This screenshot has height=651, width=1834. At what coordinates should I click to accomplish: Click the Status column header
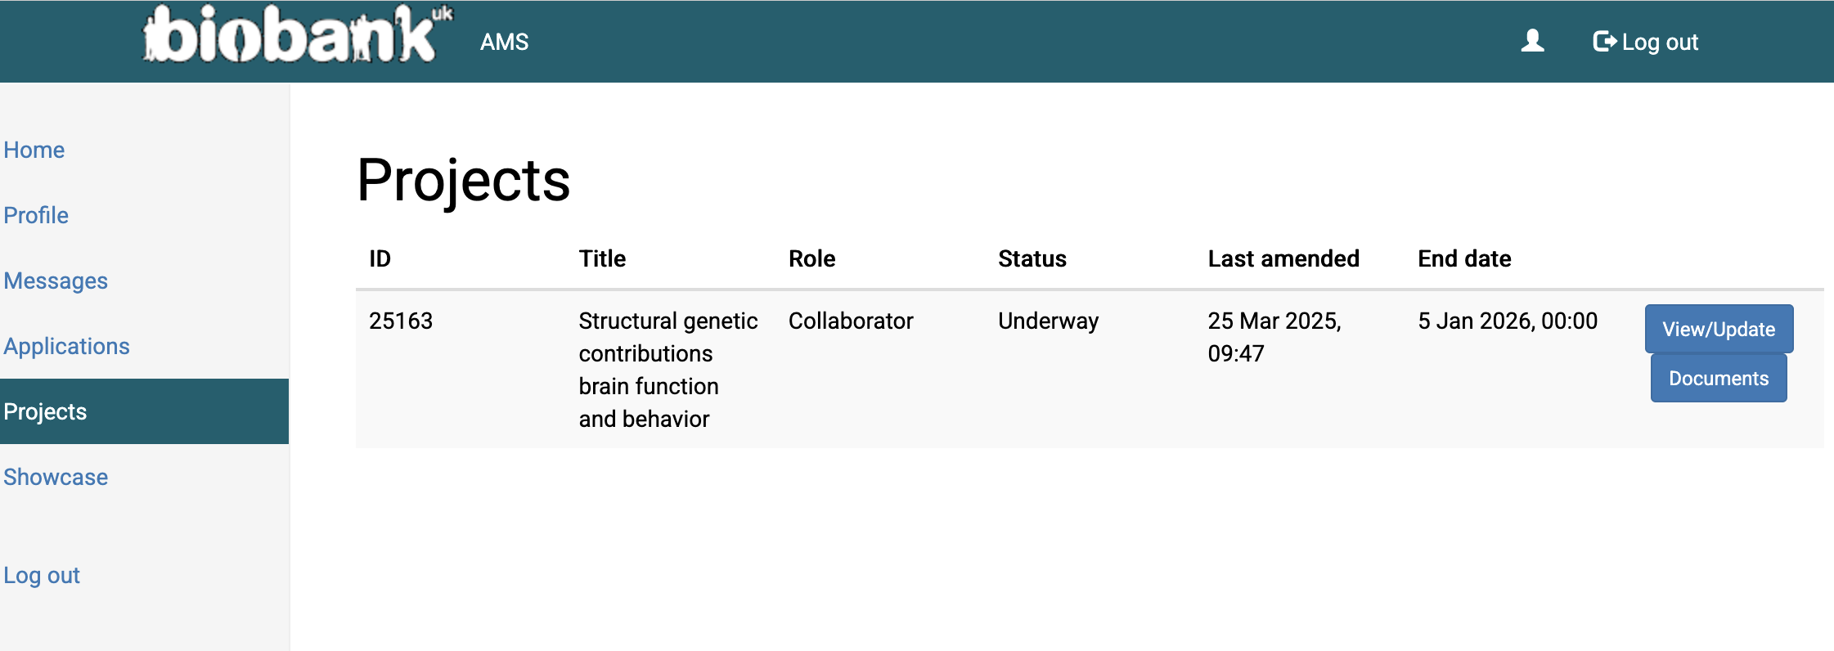1032,258
